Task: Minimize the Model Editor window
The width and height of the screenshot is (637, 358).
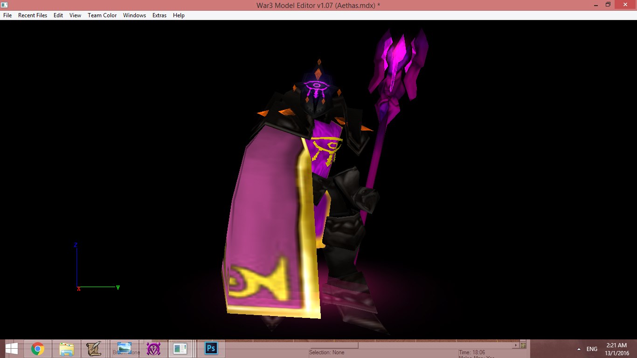Action: [x=595, y=5]
